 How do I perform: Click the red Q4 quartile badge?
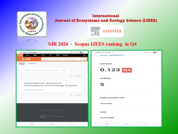click(127, 70)
